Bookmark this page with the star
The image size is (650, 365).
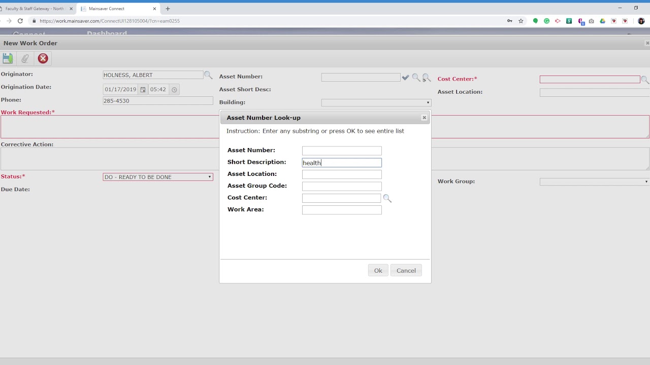[521, 21]
